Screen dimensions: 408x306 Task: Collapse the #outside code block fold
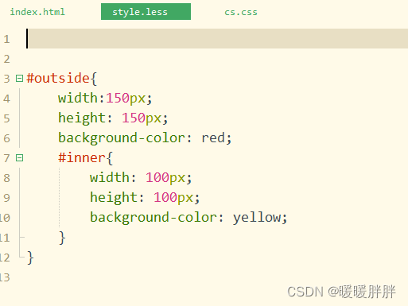[x=19, y=79]
